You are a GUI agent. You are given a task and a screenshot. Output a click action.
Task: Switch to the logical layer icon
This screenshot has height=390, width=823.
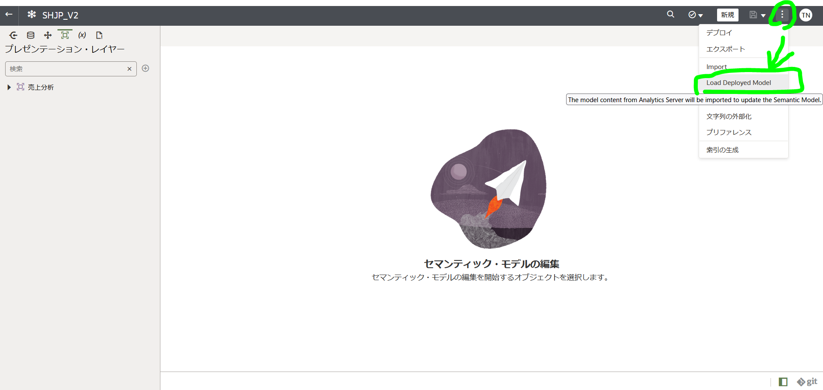(x=48, y=35)
